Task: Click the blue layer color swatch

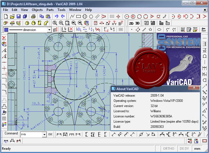Action: [6, 30]
